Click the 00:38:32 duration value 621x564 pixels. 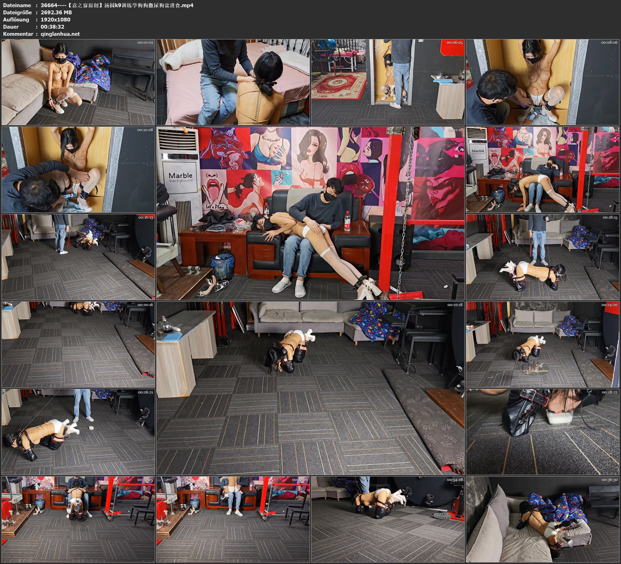point(52,27)
